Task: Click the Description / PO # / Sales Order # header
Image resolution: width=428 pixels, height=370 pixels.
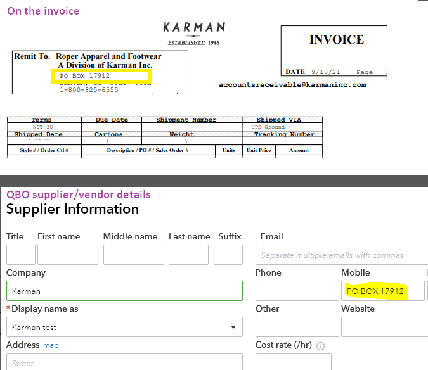Action: point(148,150)
